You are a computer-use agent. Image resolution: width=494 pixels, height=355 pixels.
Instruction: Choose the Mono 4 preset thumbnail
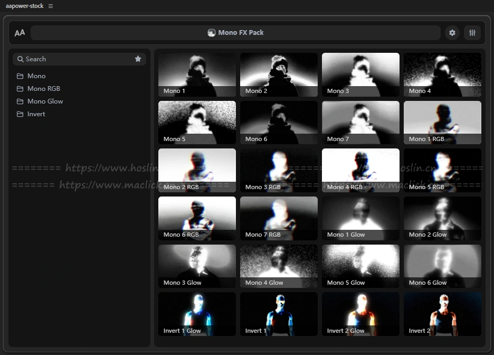point(442,74)
